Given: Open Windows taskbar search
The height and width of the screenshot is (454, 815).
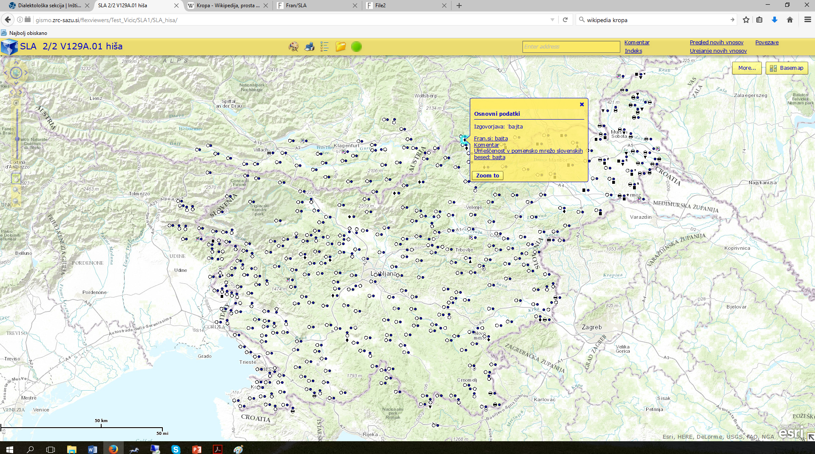Looking at the screenshot, I should click(30, 449).
